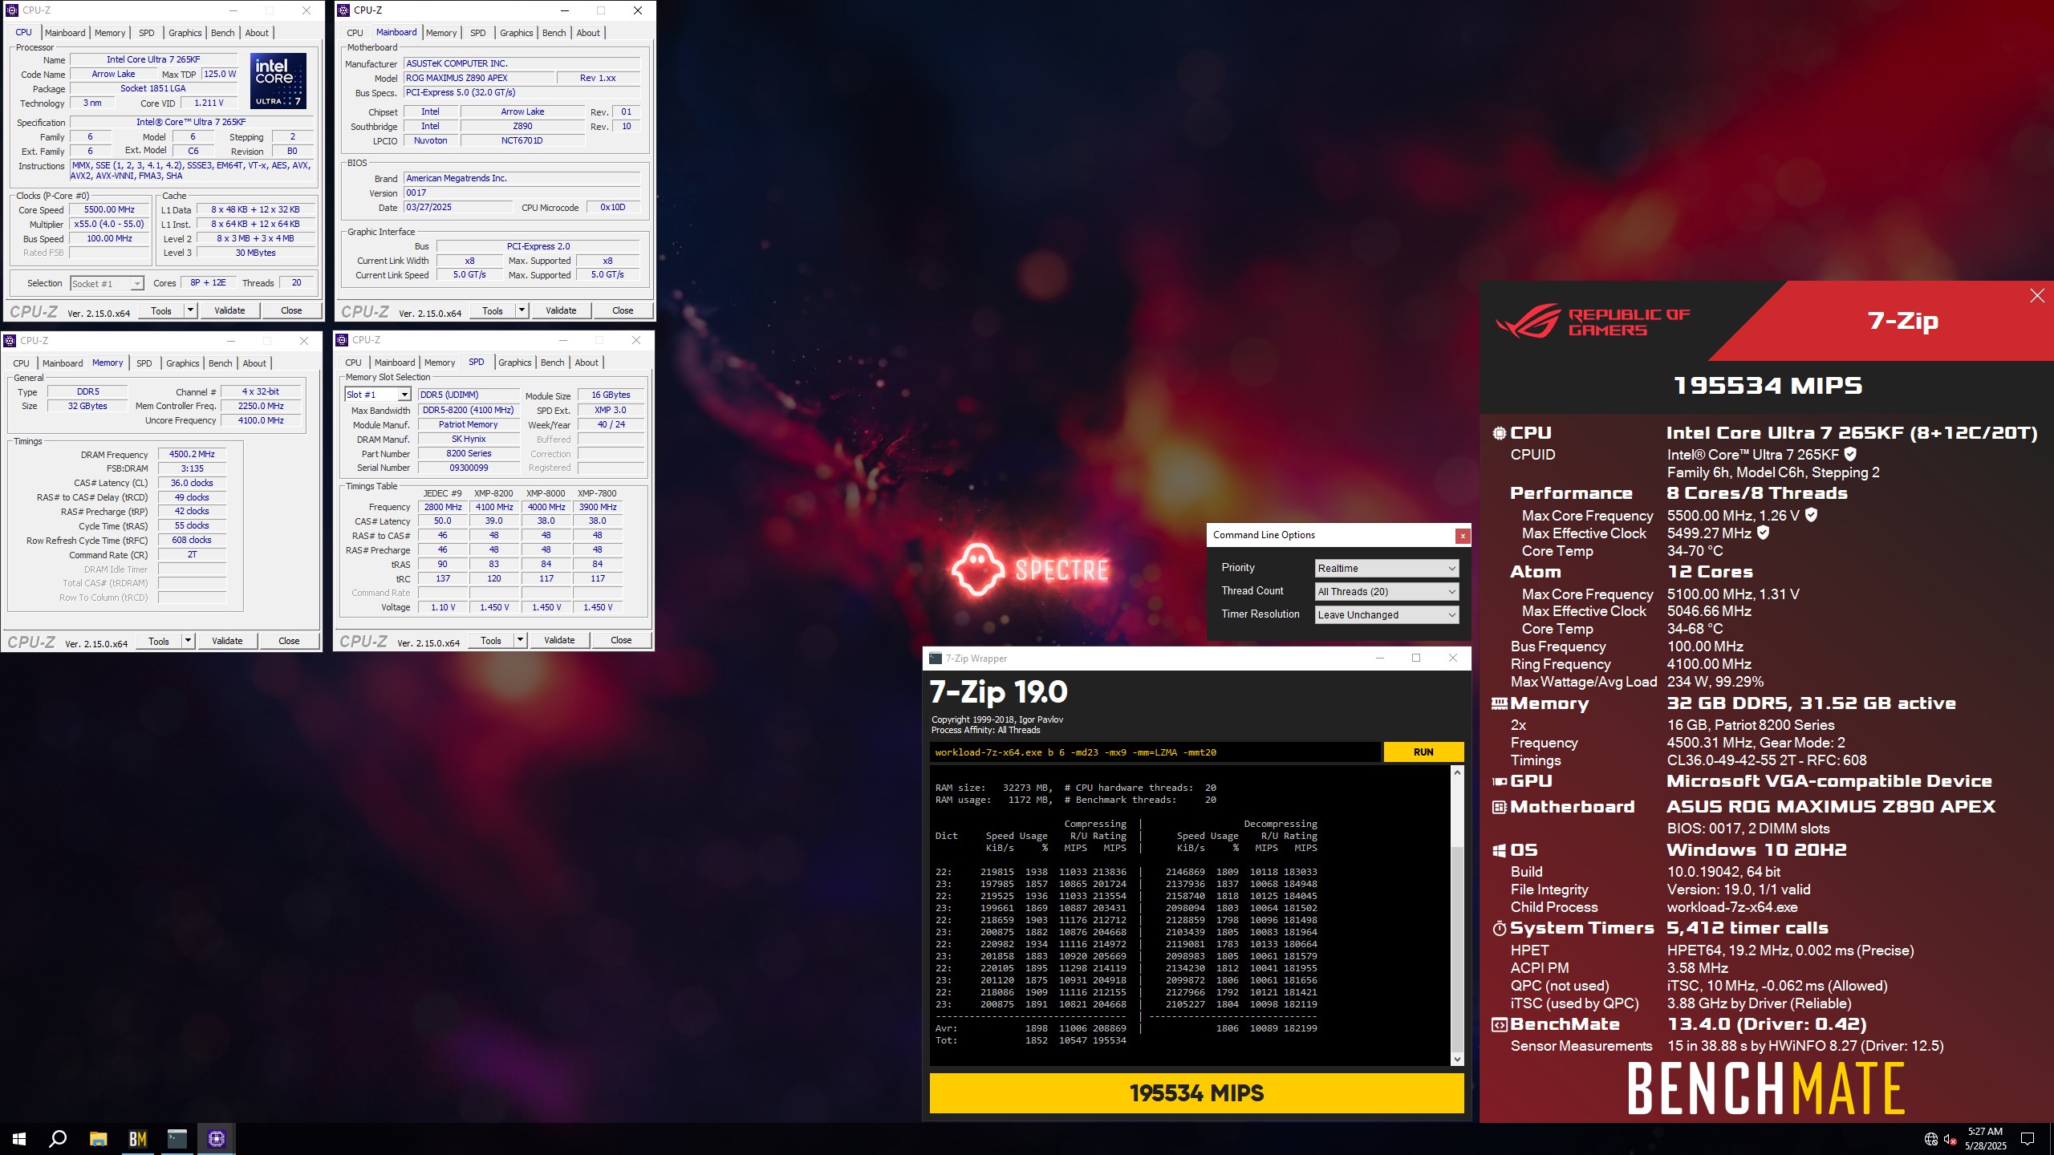Click Validate in CPU tab window
The width and height of the screenshot is (2054, 1155).
[x=229, y=310]
